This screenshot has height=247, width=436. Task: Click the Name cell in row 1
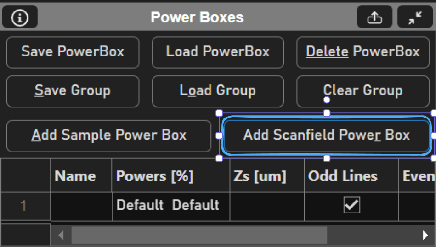81,206
